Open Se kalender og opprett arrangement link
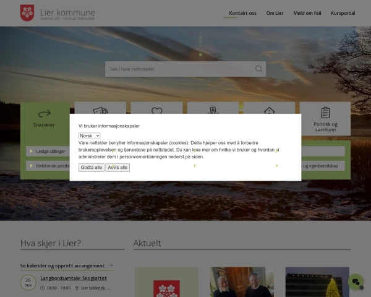Image resolution: width=371 pixels, height=297 pixels. pos(67,265)
